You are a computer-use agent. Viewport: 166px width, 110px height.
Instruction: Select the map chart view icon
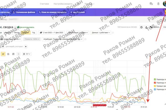(x=19, y=54)
